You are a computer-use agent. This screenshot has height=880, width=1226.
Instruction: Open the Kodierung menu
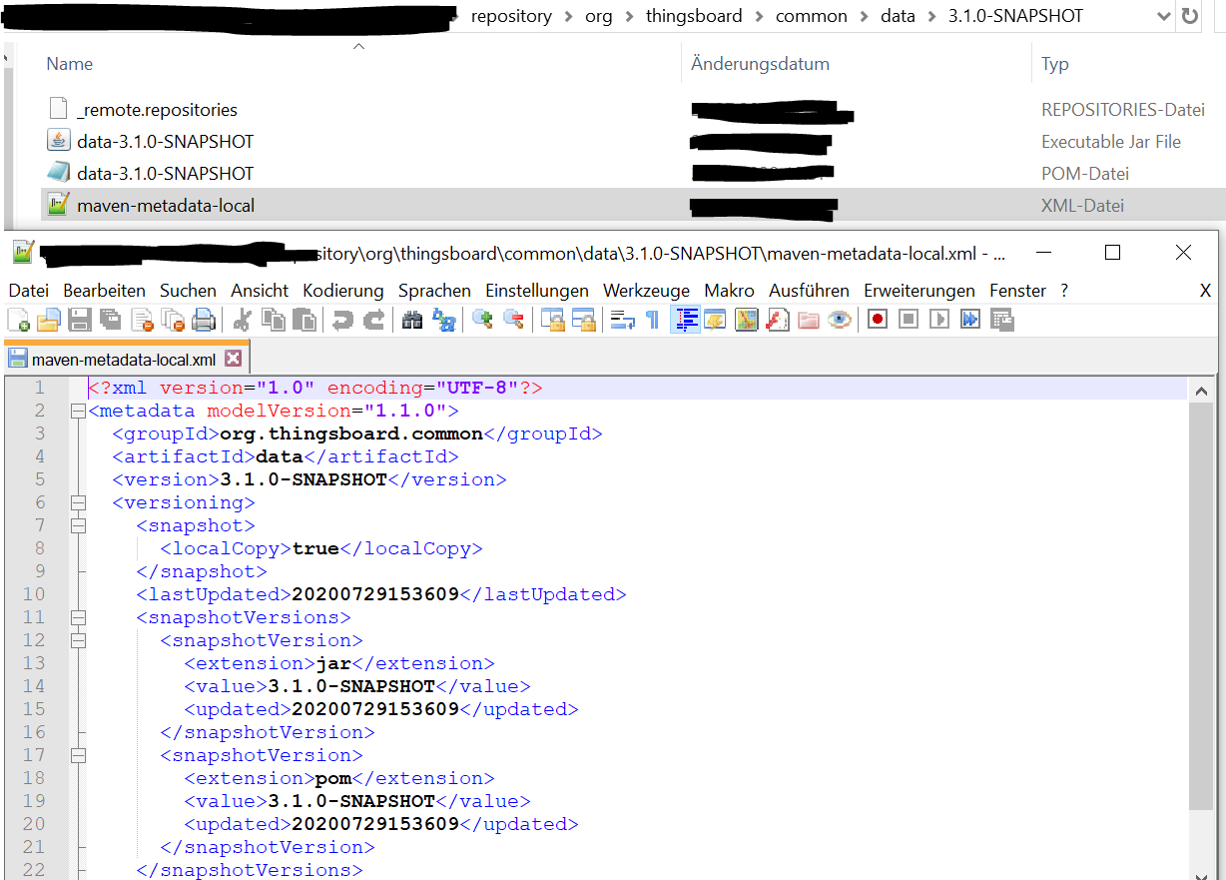point(343,291)
